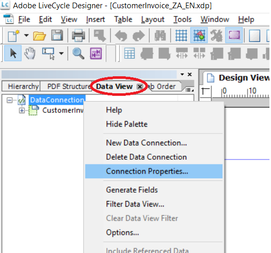
Task: Close the palette panel with X
Action: [190, 74]
